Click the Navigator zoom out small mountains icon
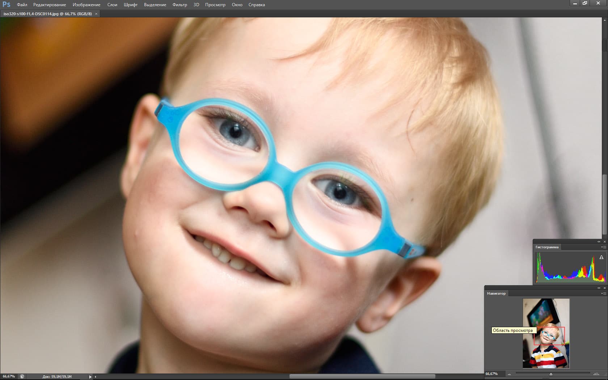The image size is (608, 380). tap(509, 374)
